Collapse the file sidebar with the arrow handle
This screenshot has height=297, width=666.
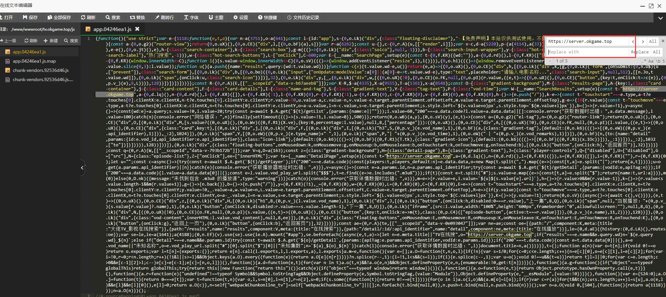(x=82, y=168)
